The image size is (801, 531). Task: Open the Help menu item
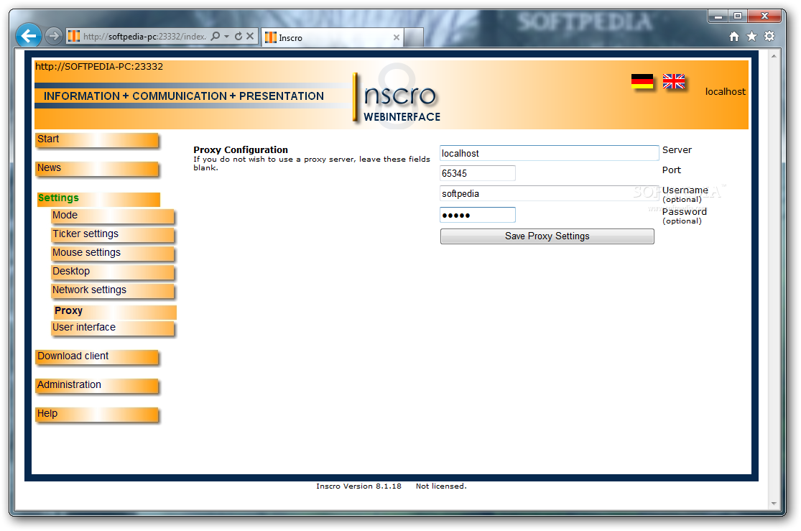tap(97, 414)
